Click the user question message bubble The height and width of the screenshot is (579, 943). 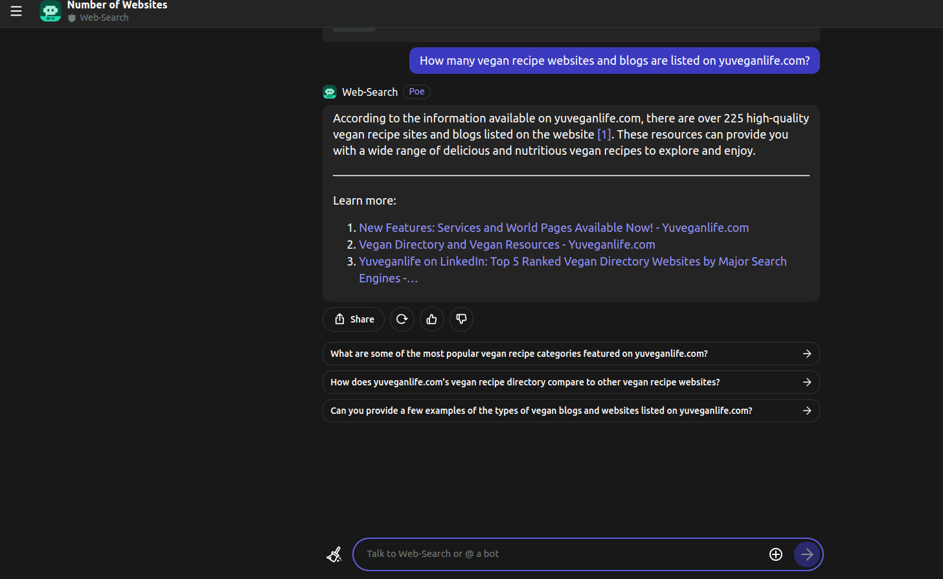[615, 61]
